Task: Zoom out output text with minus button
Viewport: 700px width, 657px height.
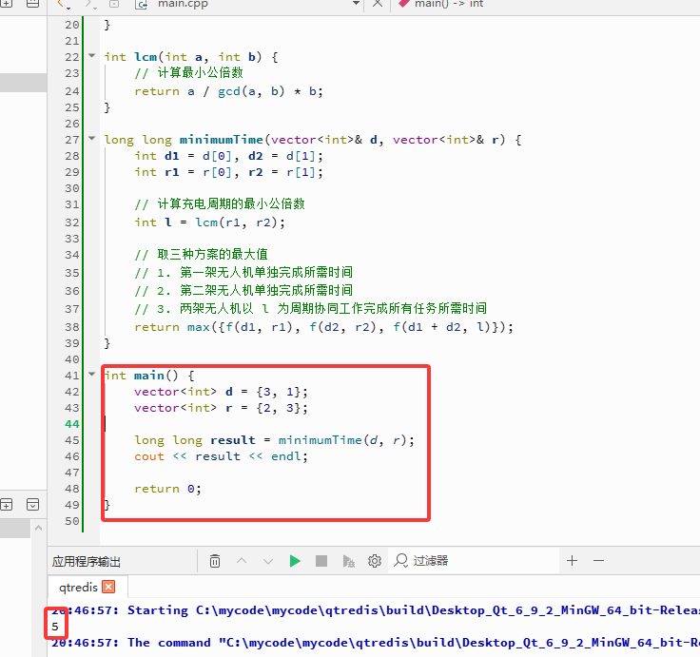Action: point(598,561)
